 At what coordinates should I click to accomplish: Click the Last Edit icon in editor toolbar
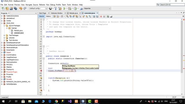click(x=54, y=16)
